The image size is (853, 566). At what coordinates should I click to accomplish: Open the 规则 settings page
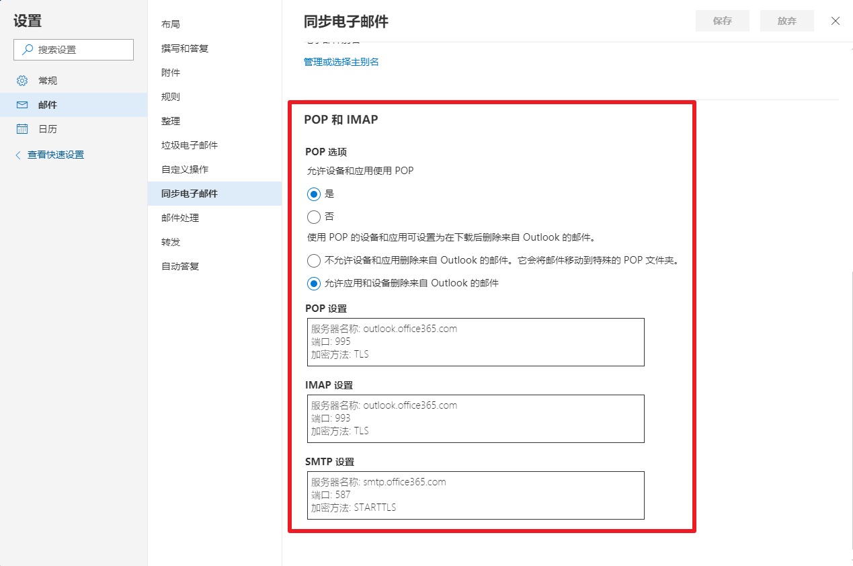point(214,97)
